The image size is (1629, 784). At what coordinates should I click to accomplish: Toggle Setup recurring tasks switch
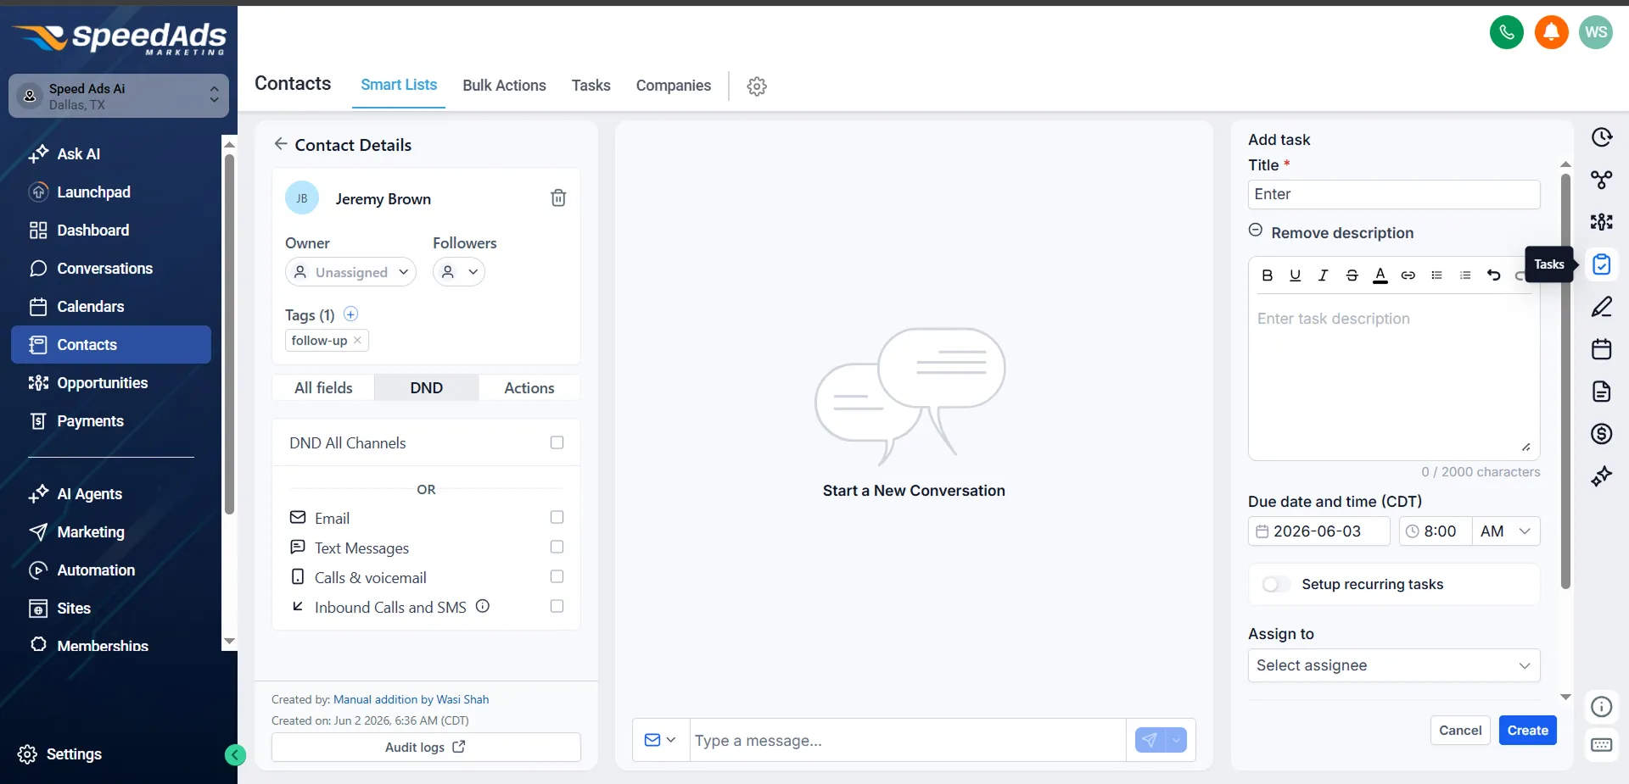(1276, 584)
